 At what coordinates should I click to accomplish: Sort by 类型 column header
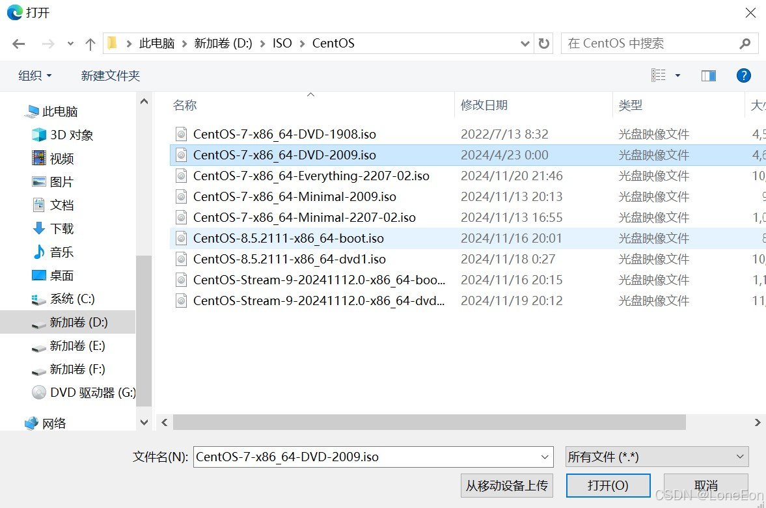click(630, 105)
